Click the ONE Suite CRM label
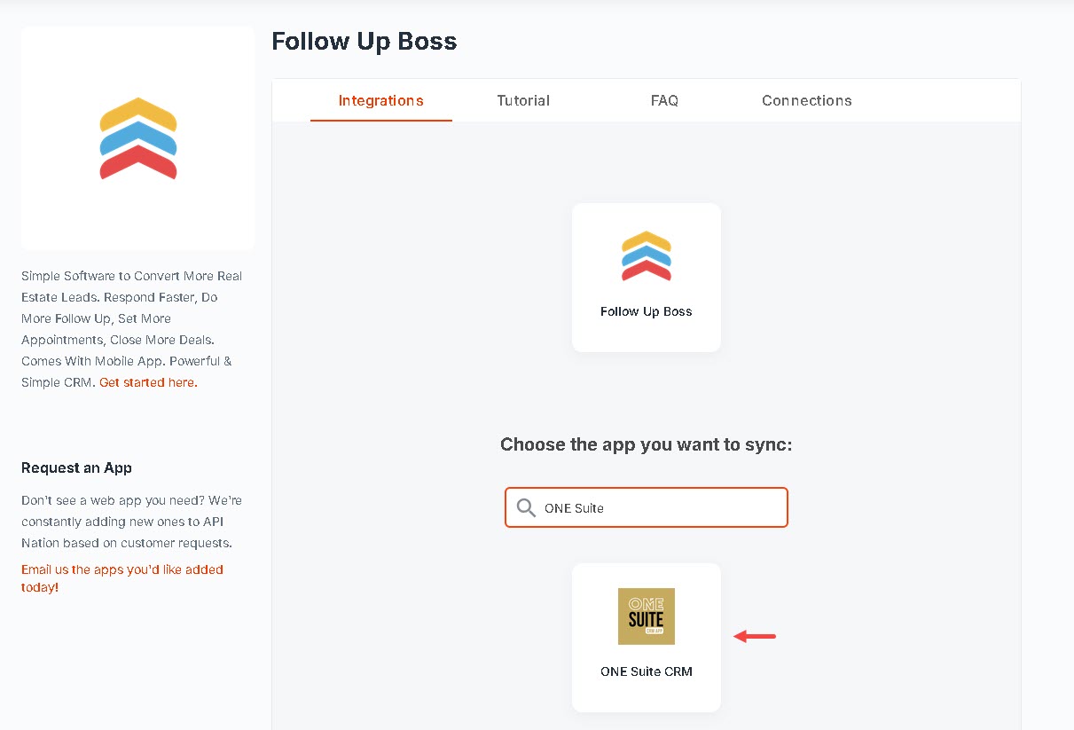 pos(647,671)
